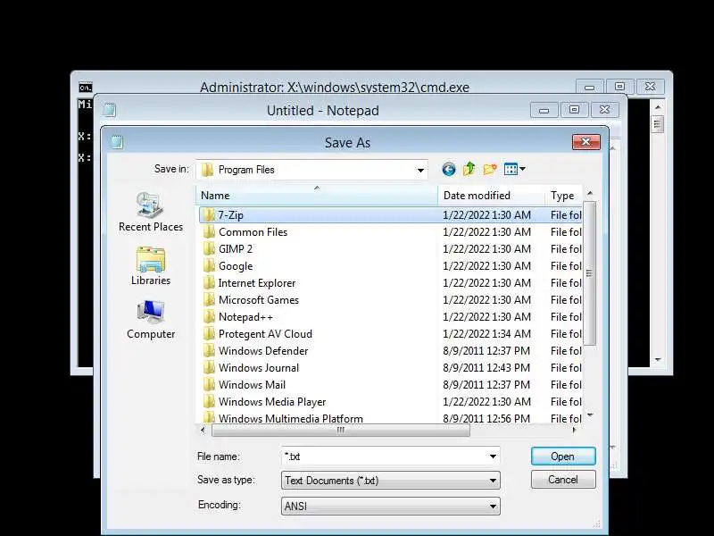
Task: Click the Windows Defender folder icon
Action: point(209,351)
